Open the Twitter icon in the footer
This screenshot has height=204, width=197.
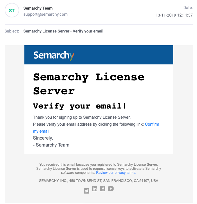[87, 191]
